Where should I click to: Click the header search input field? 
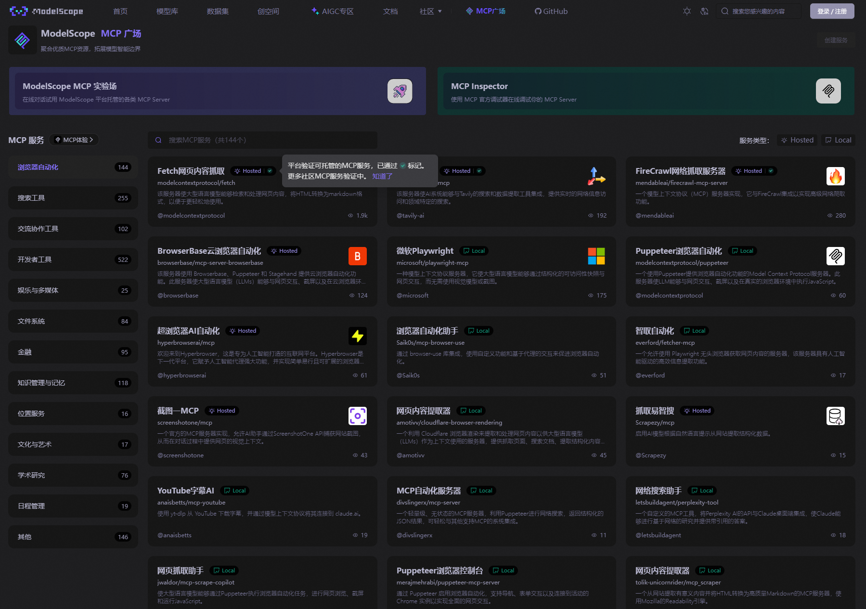(x=759, y=11)
